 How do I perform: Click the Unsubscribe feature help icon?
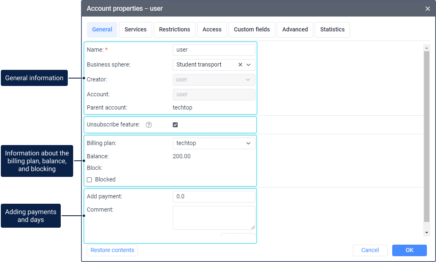point(149,125)
